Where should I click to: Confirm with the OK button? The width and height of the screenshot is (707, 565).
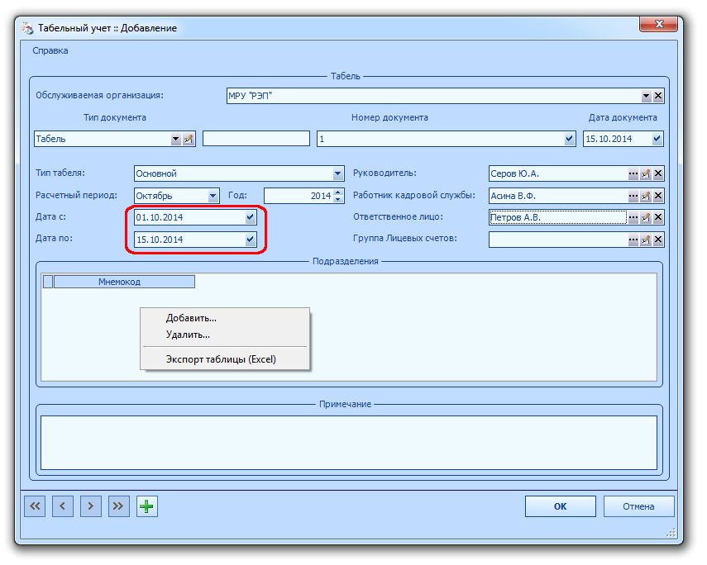(560, 506)
